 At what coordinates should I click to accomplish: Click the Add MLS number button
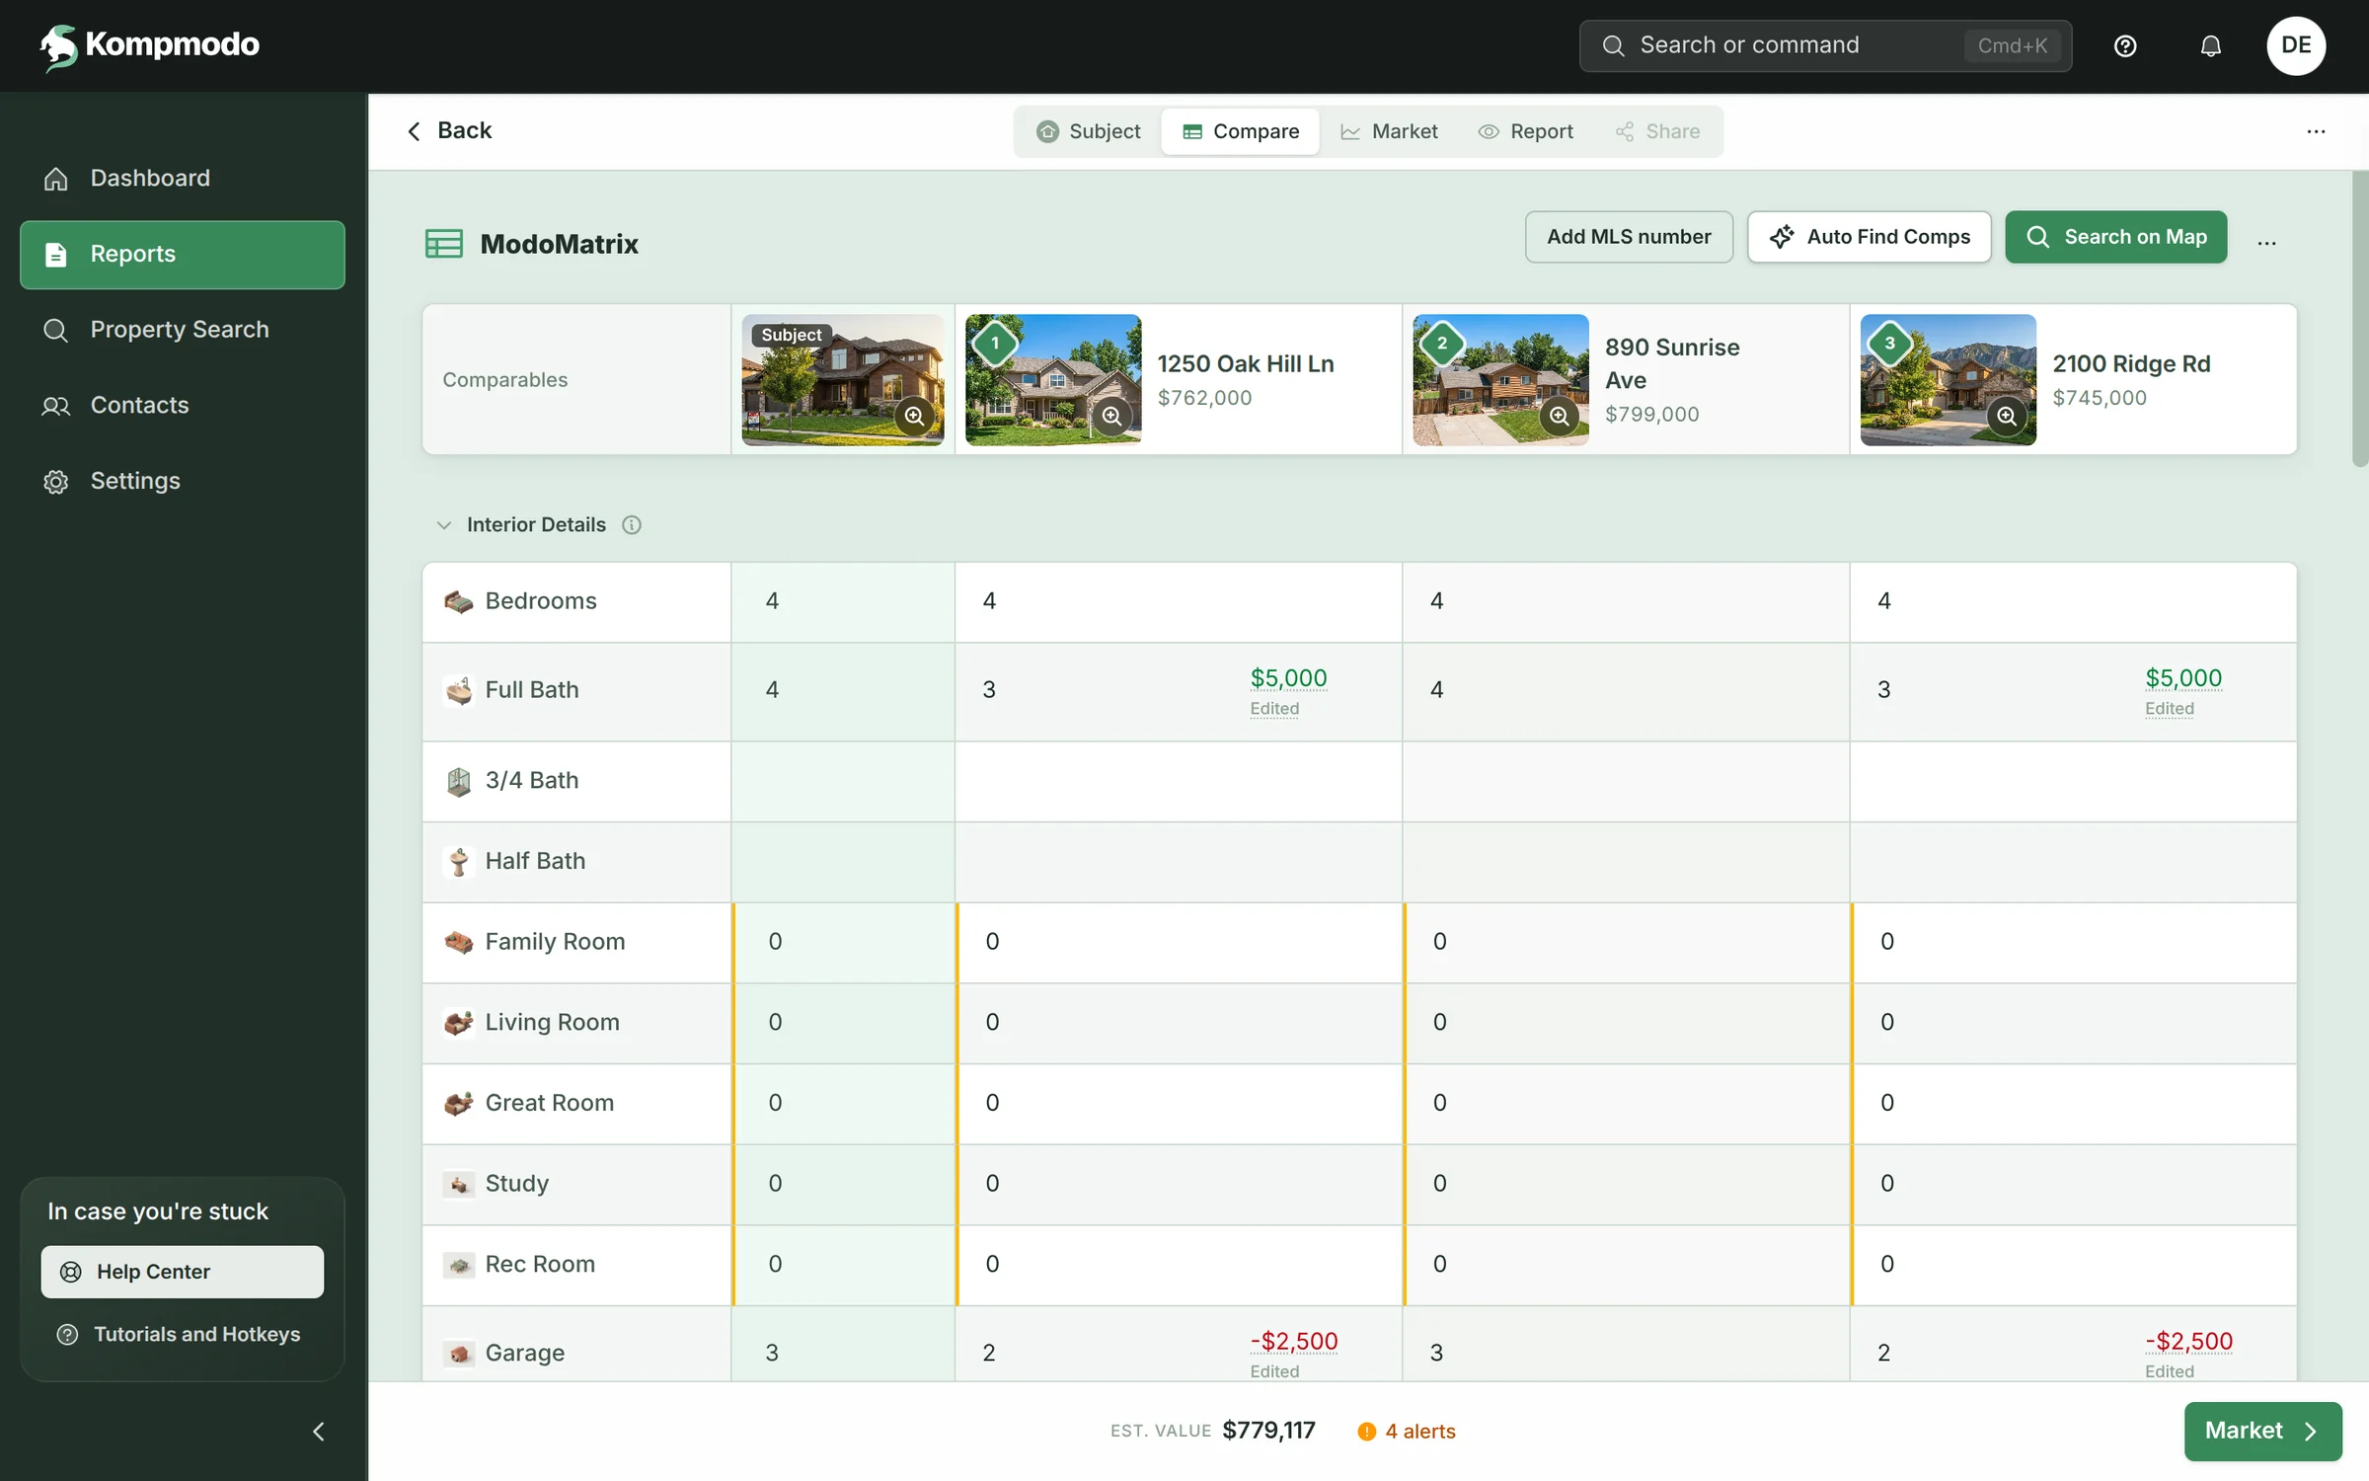point(1629,237)
